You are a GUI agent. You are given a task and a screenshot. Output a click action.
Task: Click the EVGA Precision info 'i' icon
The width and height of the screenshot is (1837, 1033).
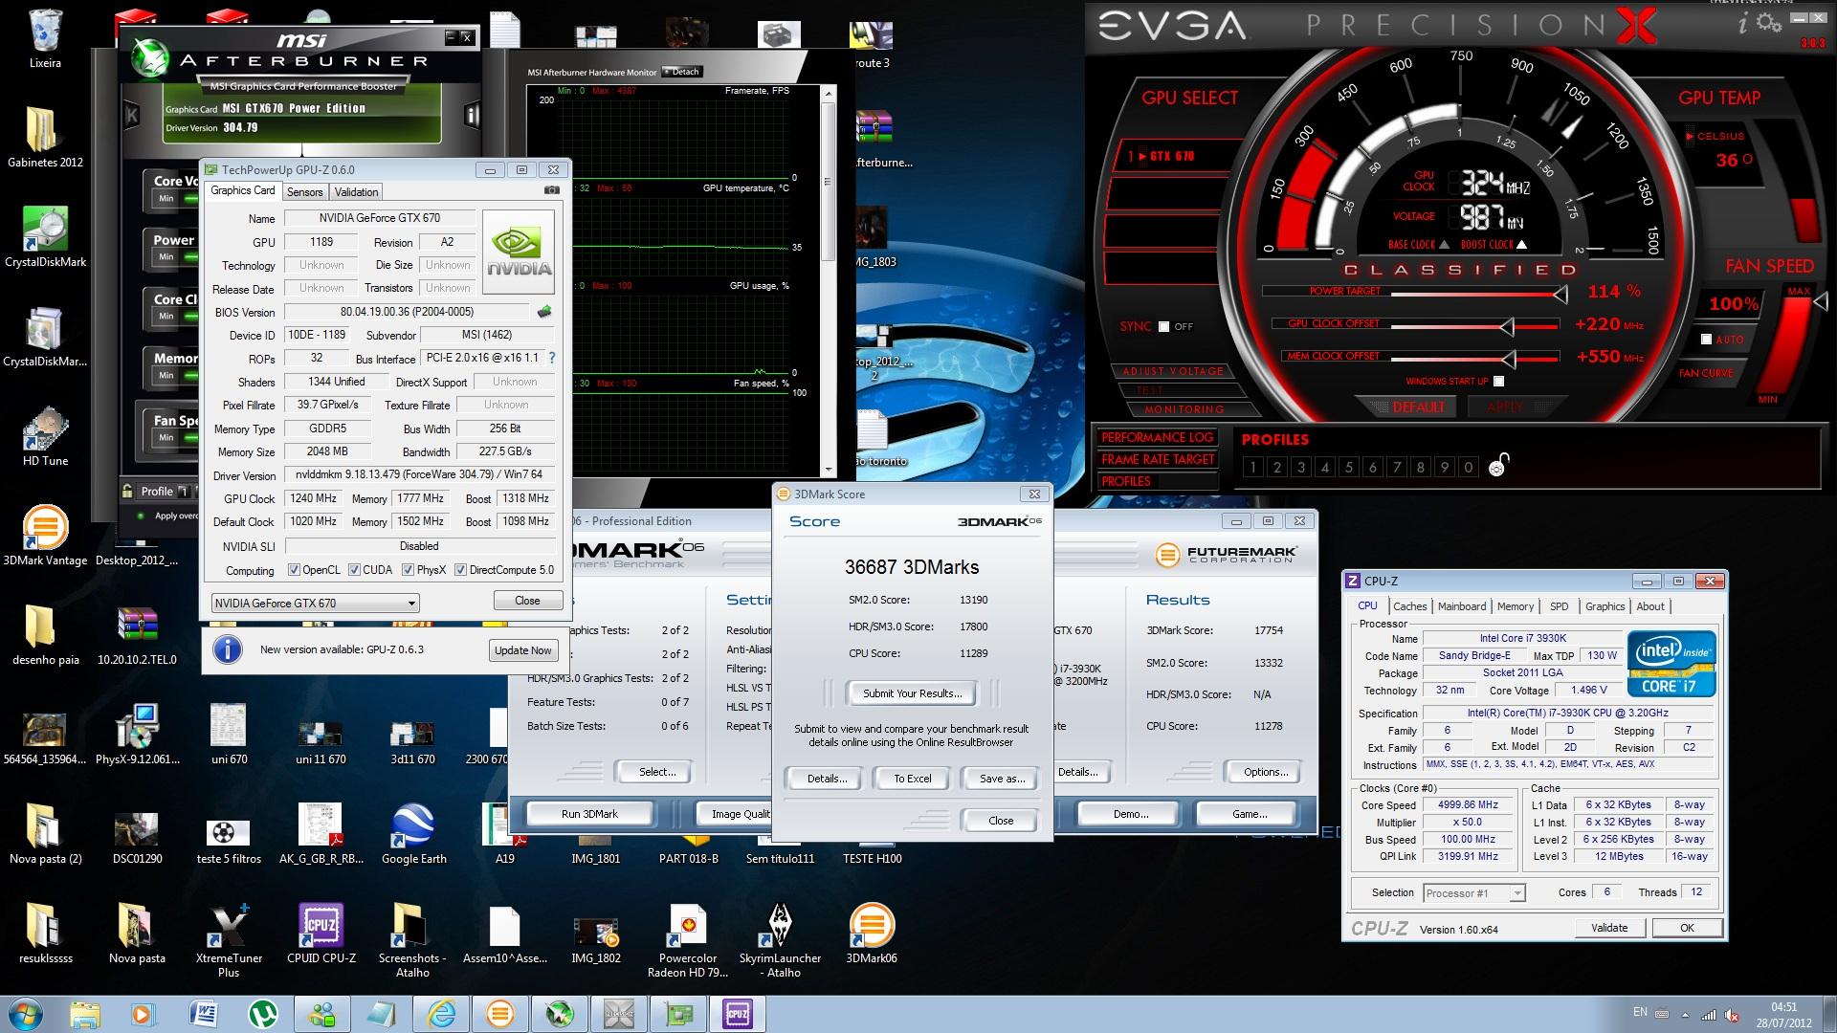click(1743, 24)
